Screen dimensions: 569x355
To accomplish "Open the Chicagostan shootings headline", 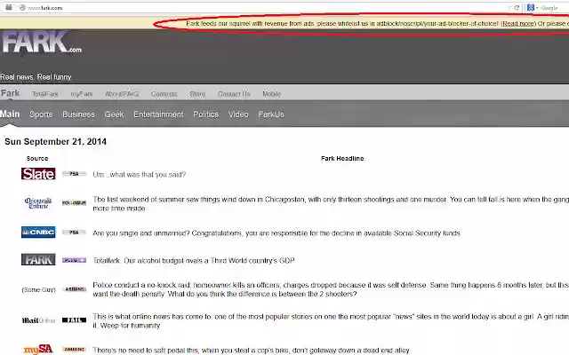I will point(331,203).
